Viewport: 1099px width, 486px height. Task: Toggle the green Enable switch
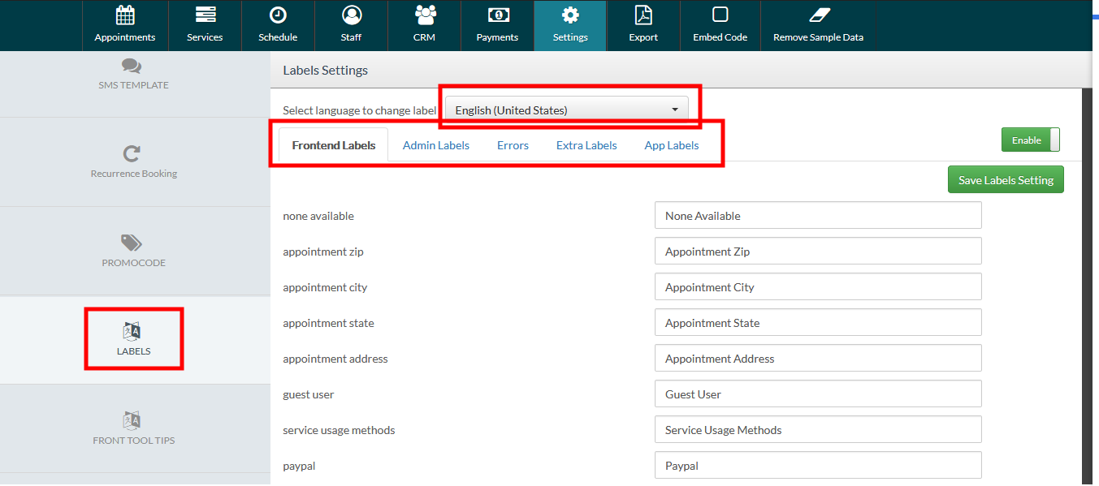coord(1031,140)
